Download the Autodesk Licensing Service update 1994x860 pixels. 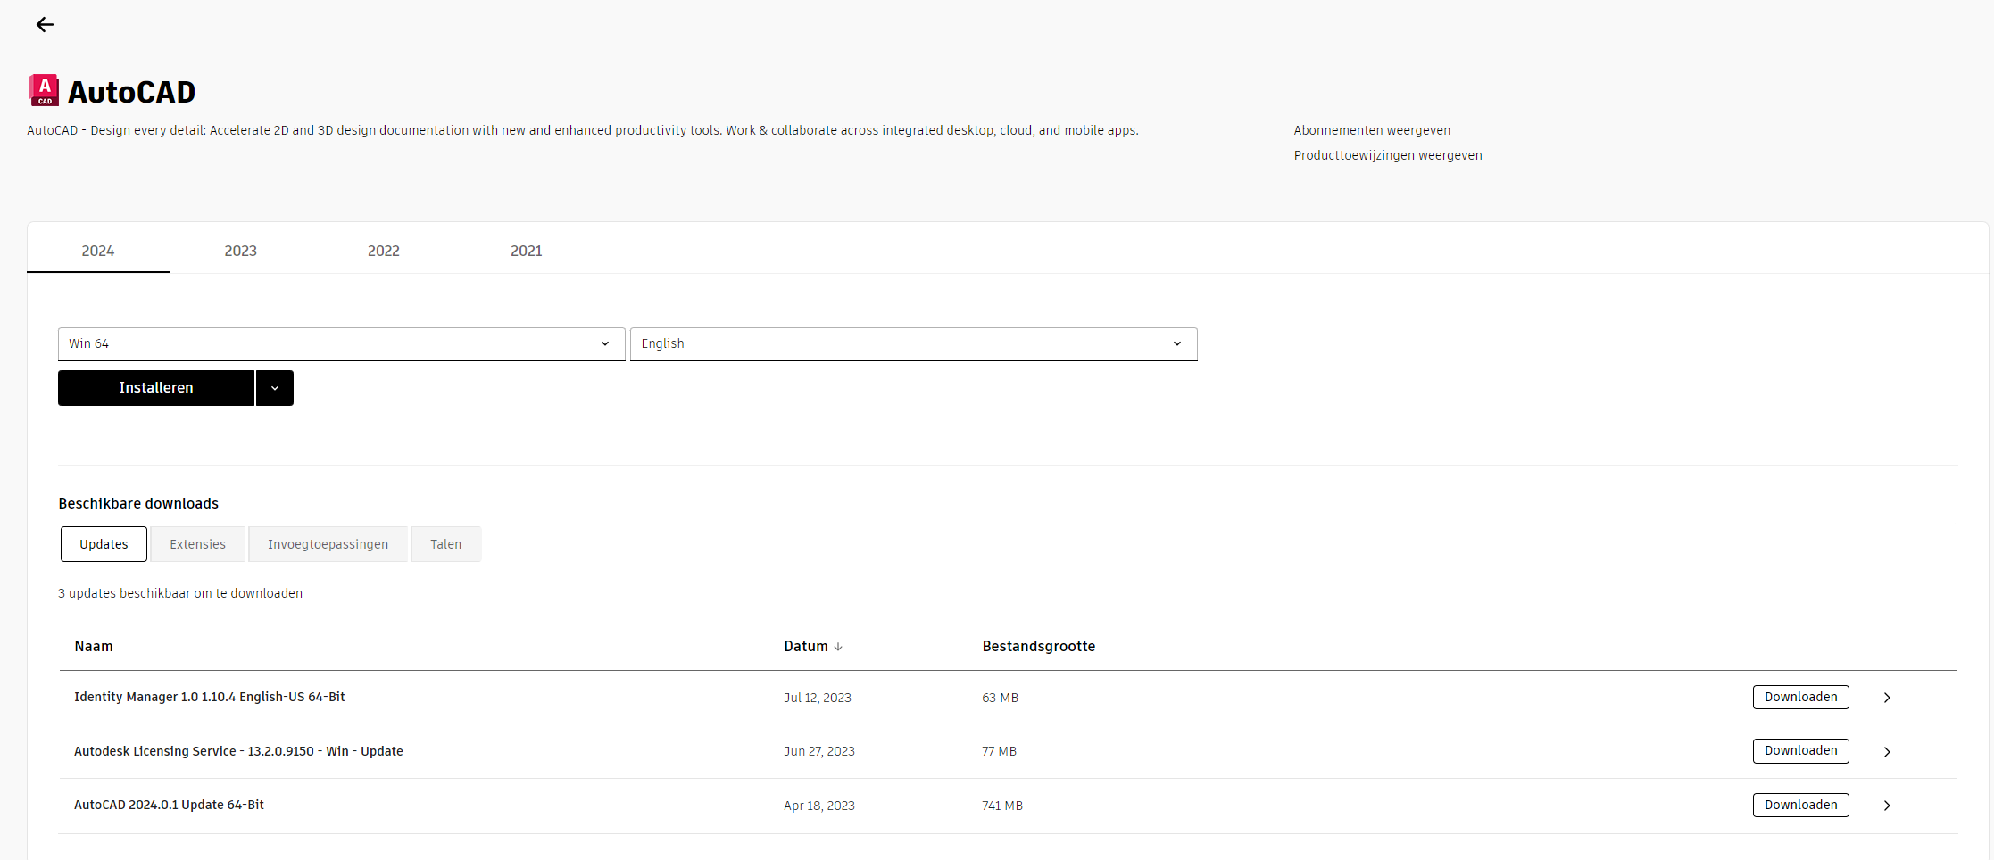coord(1800,750)
